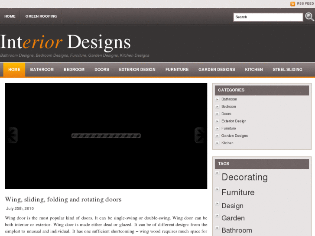Click arrow bullet beside Garden Designs category
315x236 pixels.
217,136
